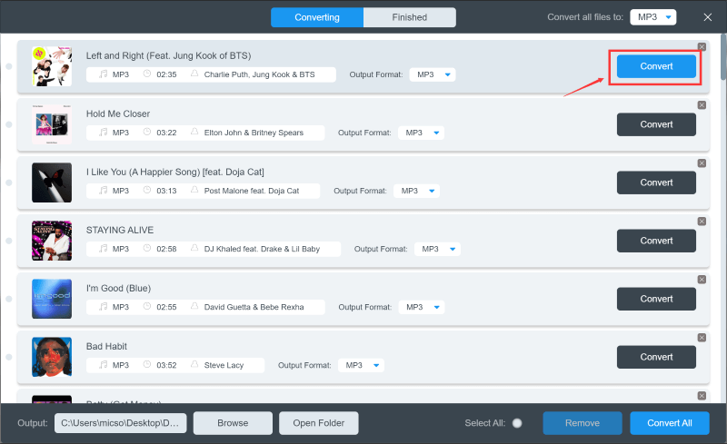Click the artist icon beside Elton John
Viewport: 727px width, 444px height.
coord(194,132)
